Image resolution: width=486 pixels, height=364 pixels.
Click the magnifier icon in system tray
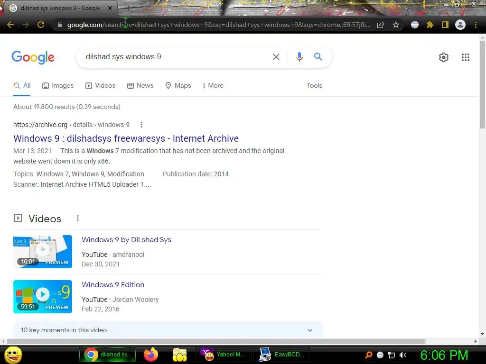369,355
